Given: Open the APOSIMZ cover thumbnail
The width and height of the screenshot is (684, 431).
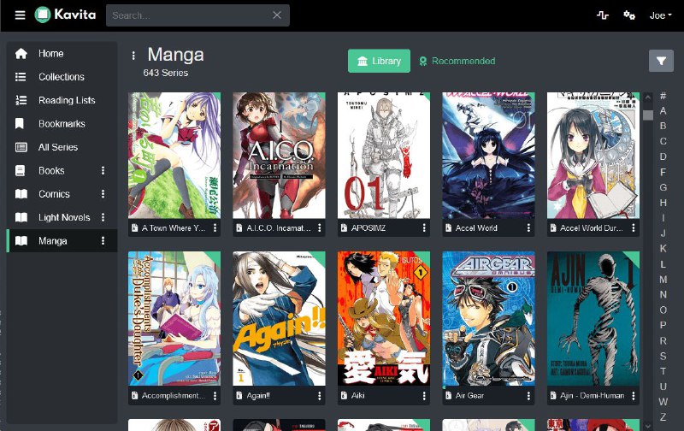Looking at the screenshot, I should tap(384, 155).
